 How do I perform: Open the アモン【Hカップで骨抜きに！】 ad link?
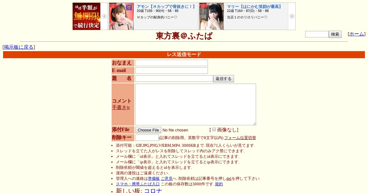(x=166, y=6)
